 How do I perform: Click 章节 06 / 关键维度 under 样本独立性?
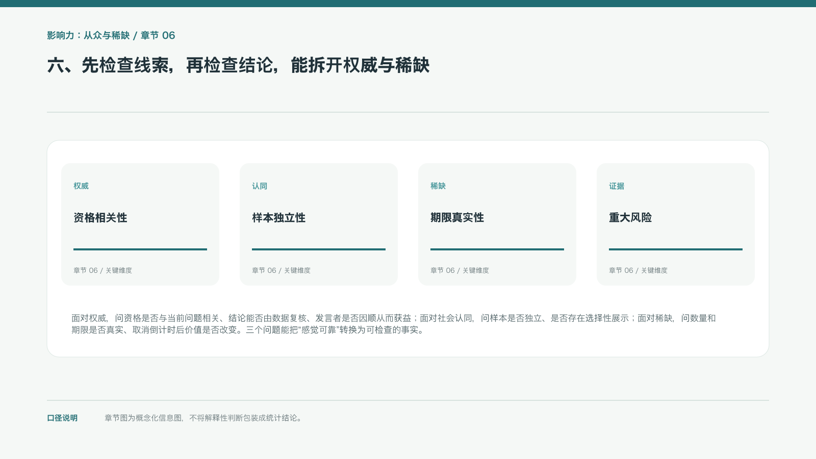pyautogui.click(x=281, y=270)
